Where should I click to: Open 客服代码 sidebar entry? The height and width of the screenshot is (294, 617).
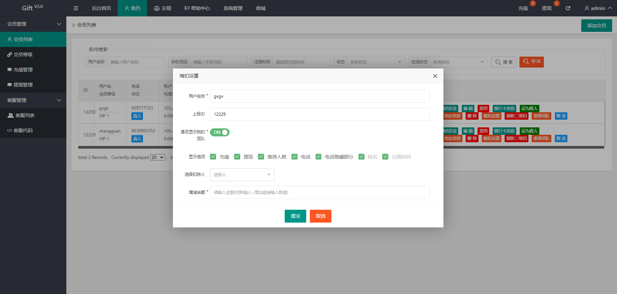[x=23, y=131]
